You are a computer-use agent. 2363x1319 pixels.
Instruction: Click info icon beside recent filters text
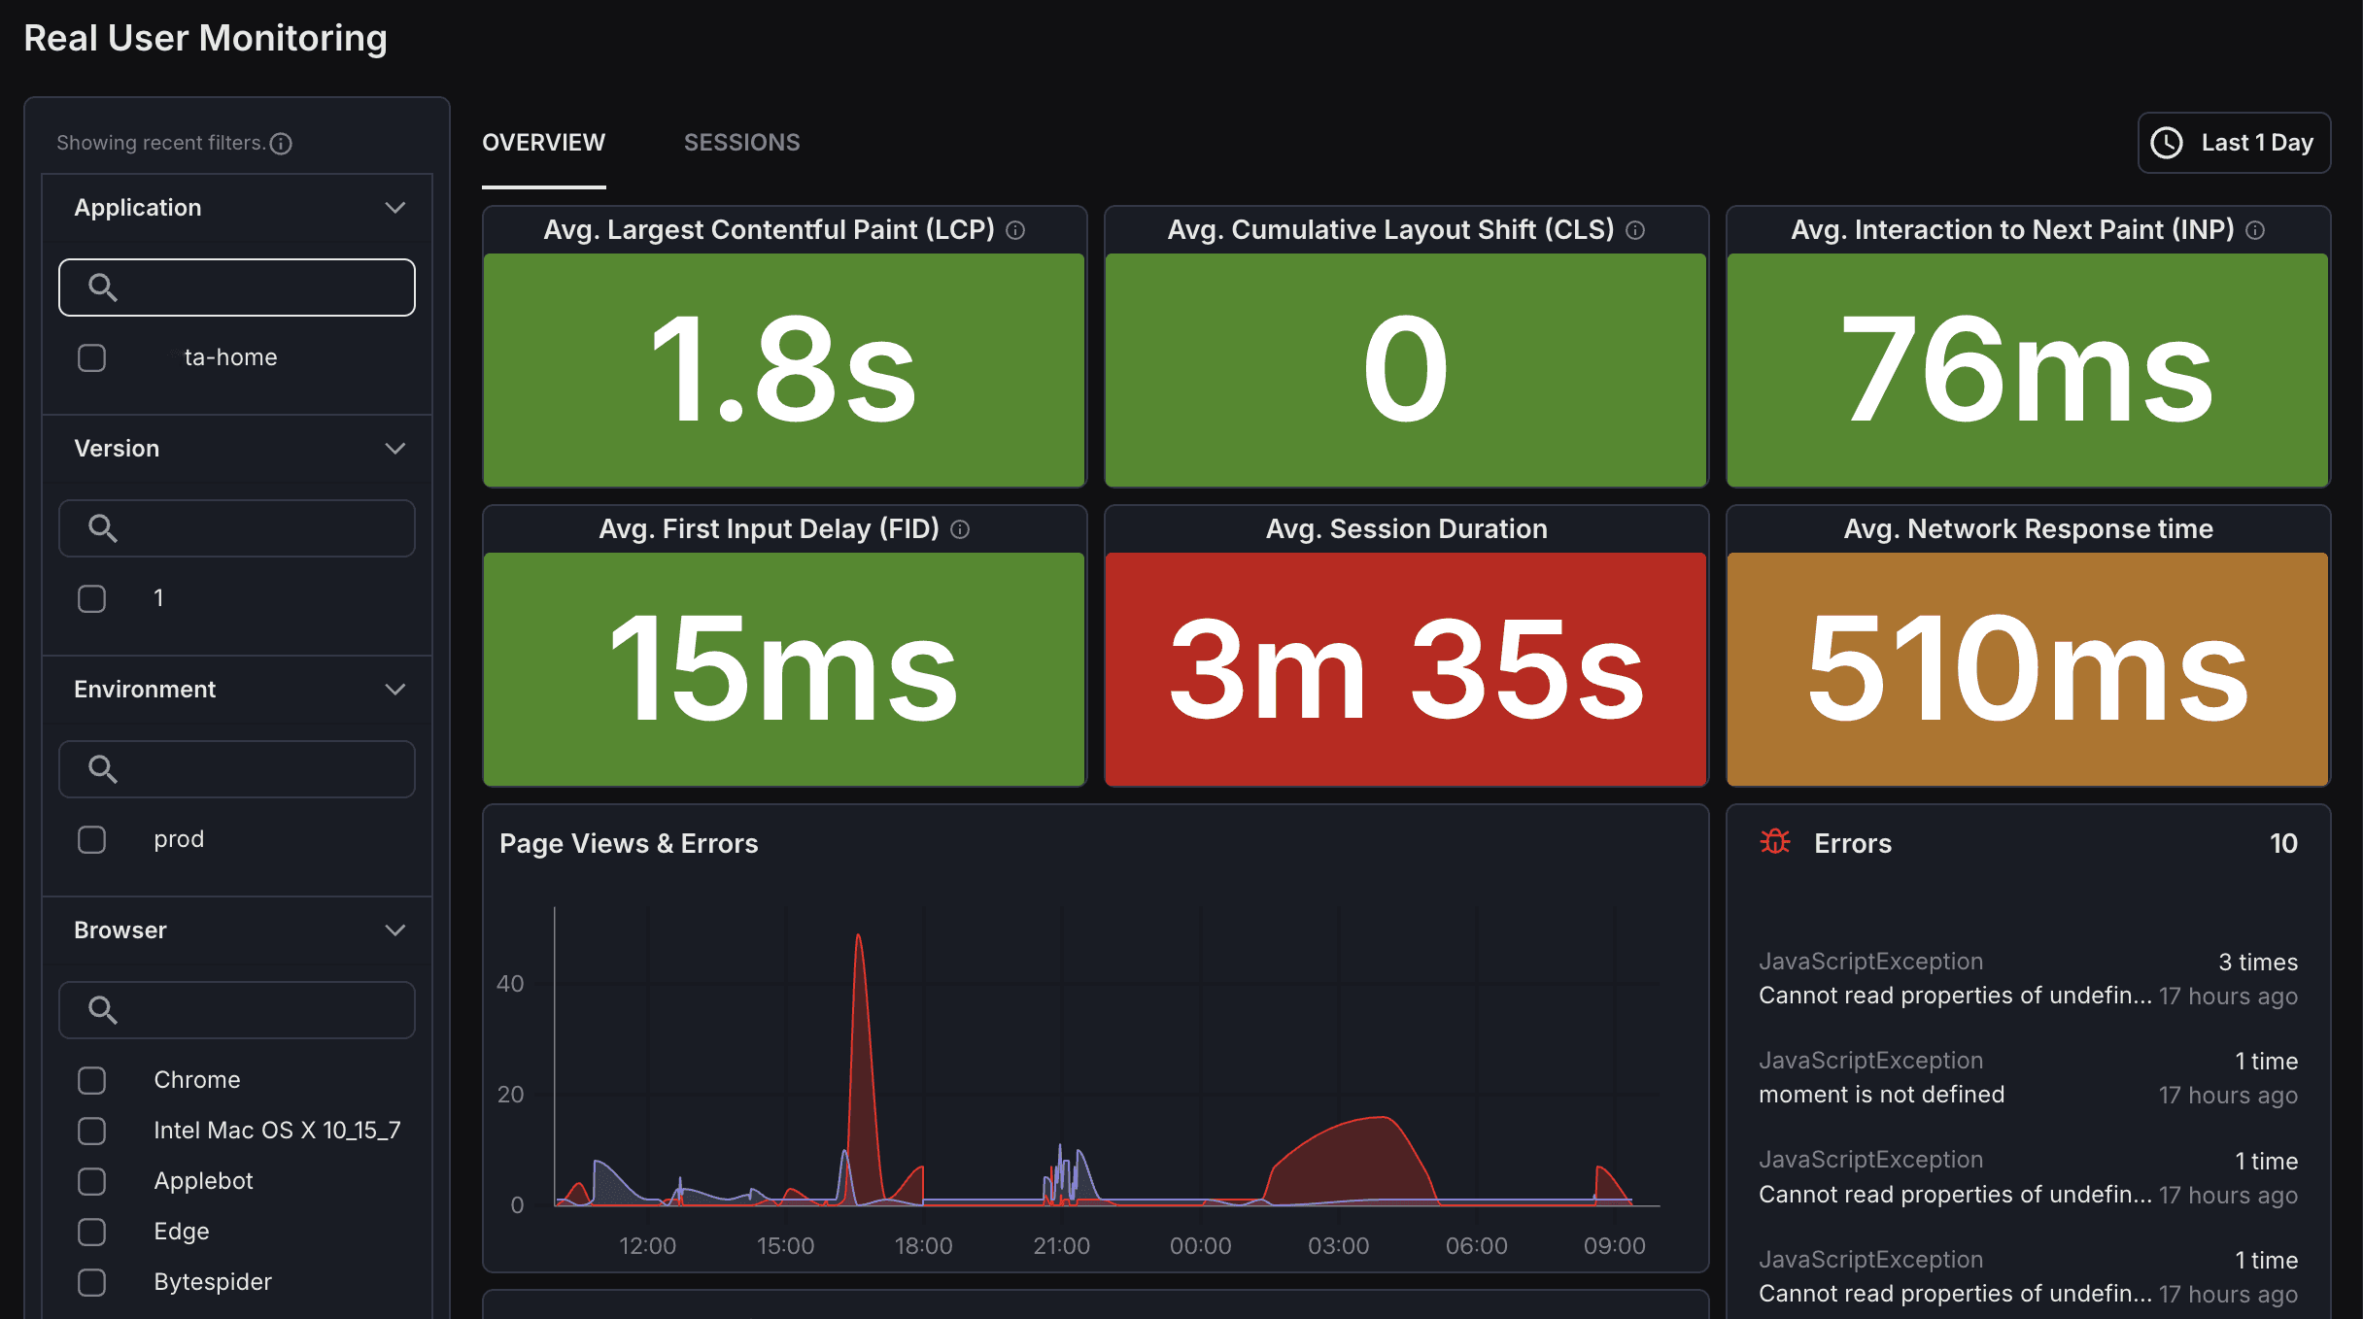pyautogui.click(x=281, y=144)
